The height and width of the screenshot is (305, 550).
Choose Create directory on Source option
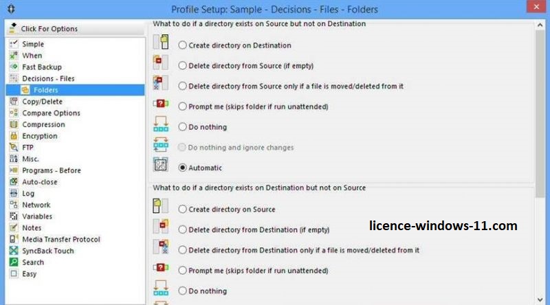pos(183,210)
